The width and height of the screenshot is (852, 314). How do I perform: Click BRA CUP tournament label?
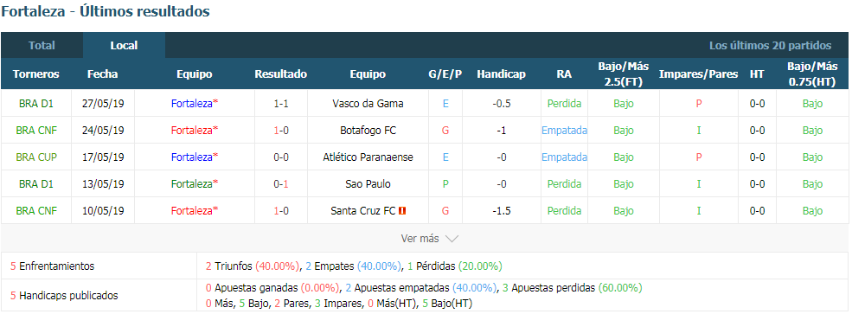click(x=36, y=157)
